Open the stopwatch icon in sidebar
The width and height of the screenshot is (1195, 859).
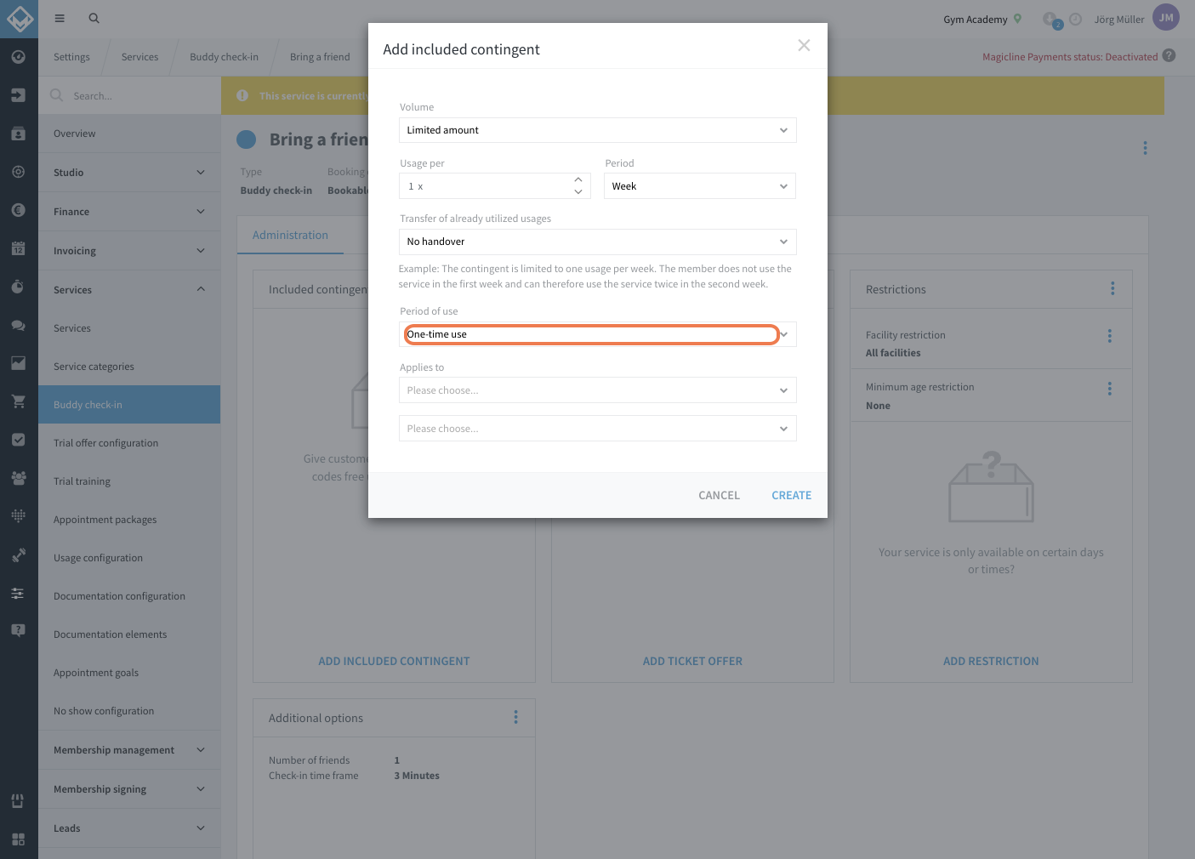pyautogui.click(x=19, y=287)
